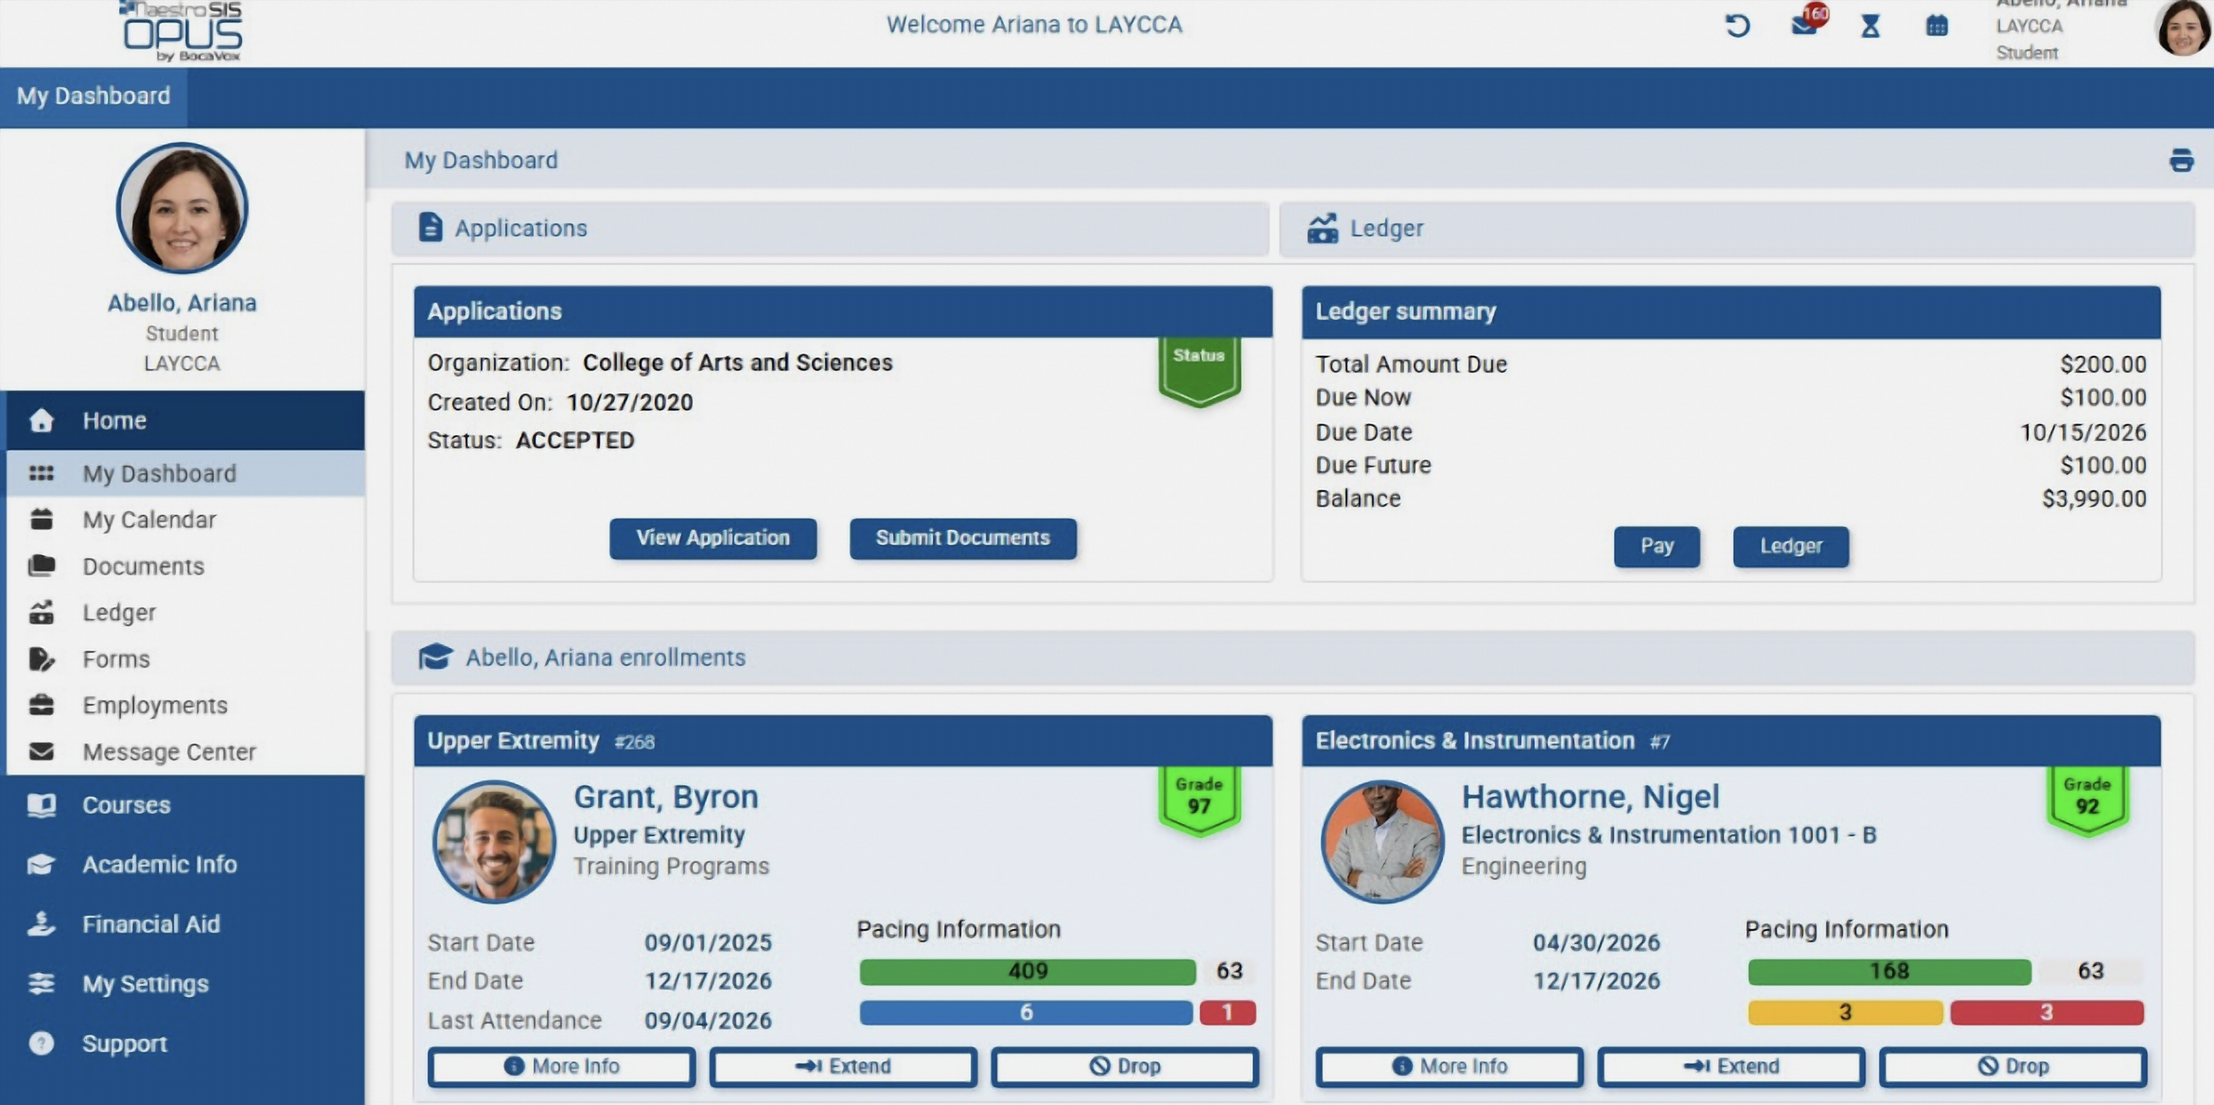Viewport: 2214px width, 1105px height.
Task: Open the calendar icon in top header
Action: [1936, 26]
